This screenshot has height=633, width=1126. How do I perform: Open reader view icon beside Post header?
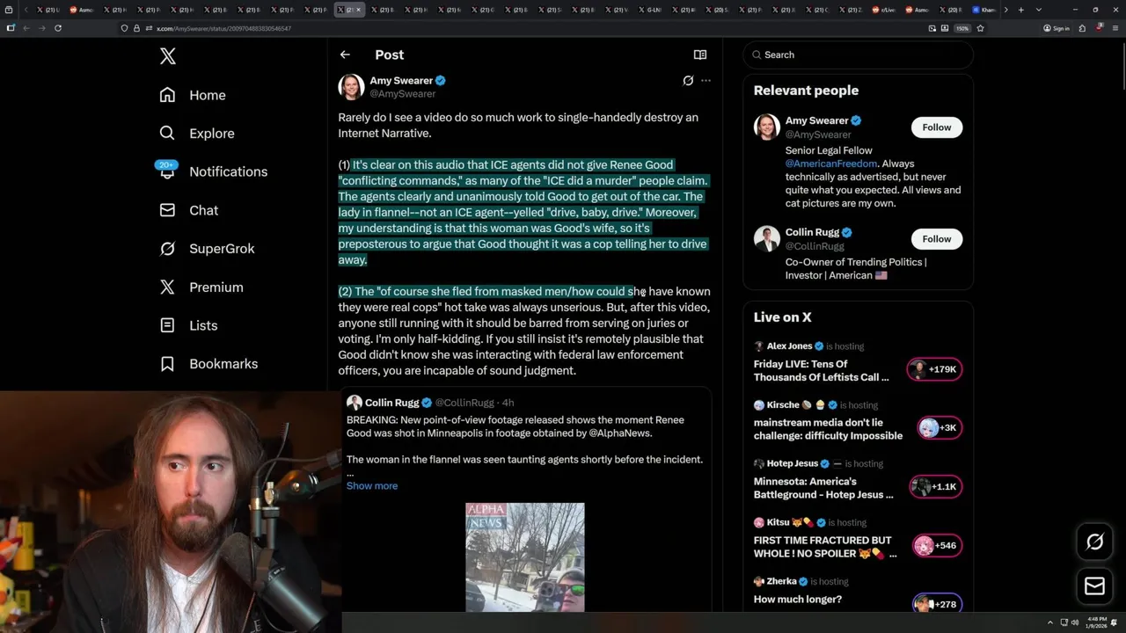[700, 55]
